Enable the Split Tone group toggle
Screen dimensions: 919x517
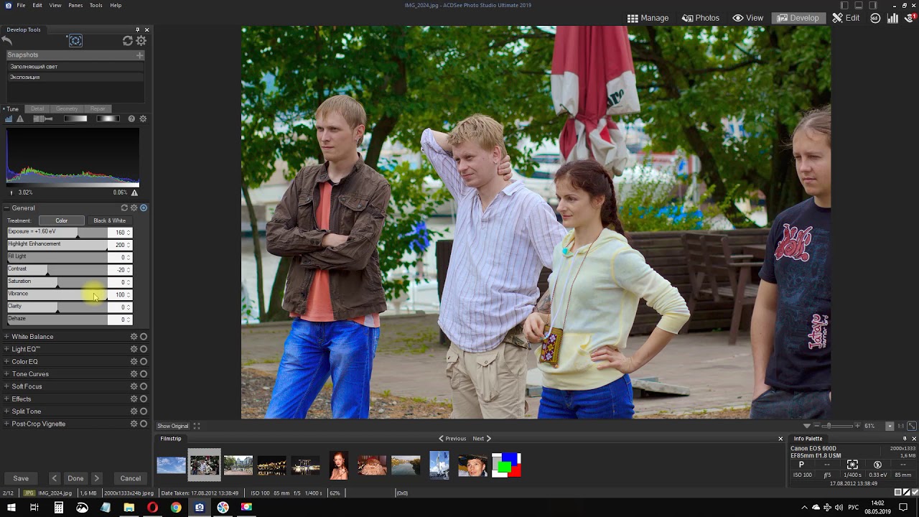pyautogui.click(x=144, y=411)
